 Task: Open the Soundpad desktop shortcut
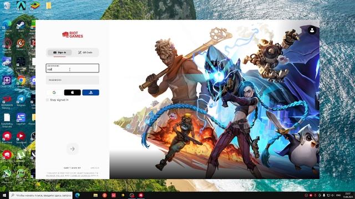click(21, 138)
